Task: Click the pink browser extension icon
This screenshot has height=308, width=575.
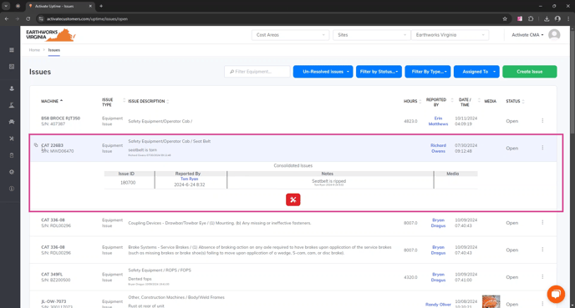Action: (x=520, y=18)
